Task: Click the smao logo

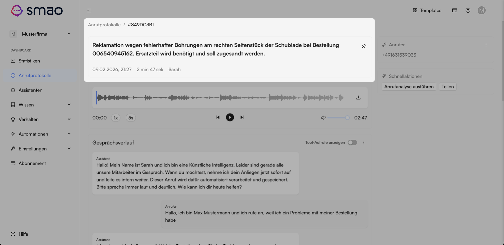Action: point(37,11)
